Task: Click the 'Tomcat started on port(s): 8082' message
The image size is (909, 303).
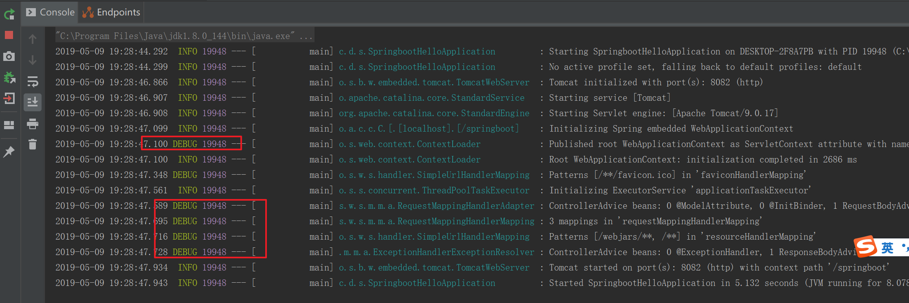Action: tap(719, 268)
